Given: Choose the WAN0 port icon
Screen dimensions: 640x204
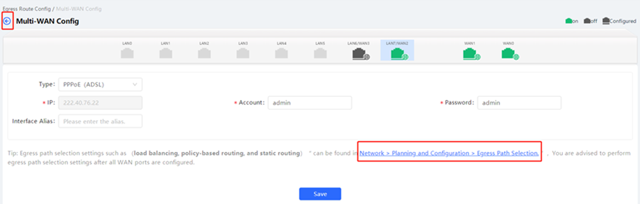Looking at the screenshot, I should [509, 54].
